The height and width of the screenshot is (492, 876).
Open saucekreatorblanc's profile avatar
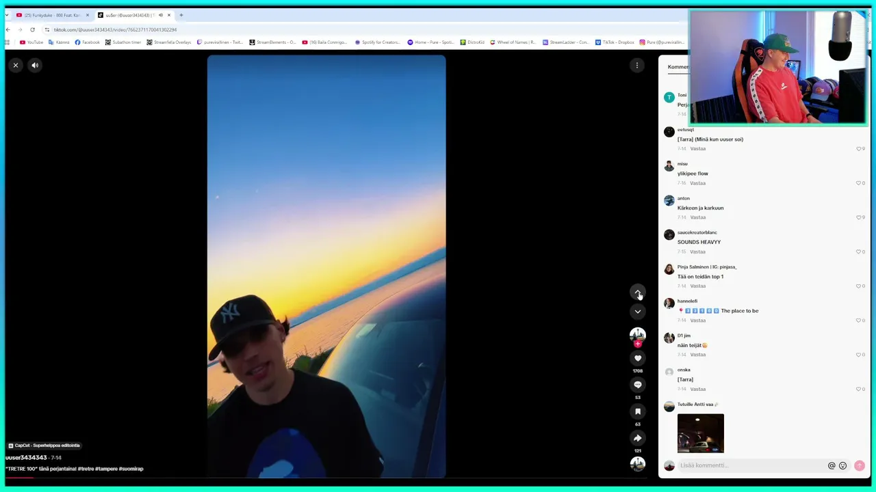[669, 234]
